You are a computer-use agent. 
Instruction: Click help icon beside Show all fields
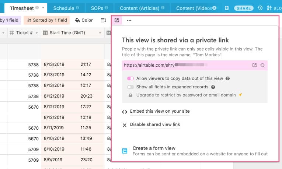(213, 87)
